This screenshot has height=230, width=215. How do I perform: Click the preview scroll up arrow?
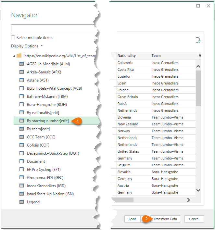(198, 67)
